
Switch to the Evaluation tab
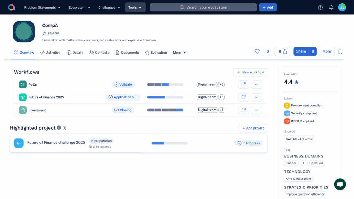tap(156, 53)
